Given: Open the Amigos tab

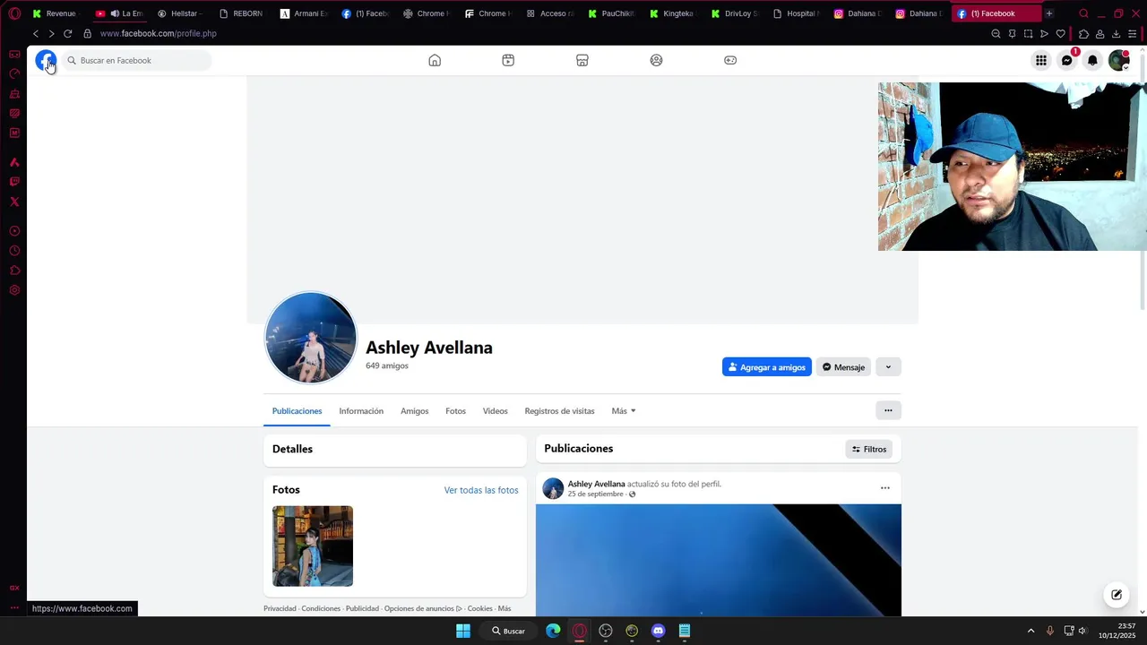Looking at the screenshot, I should (x=414, y=411).
